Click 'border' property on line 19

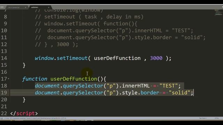[150, 93]
